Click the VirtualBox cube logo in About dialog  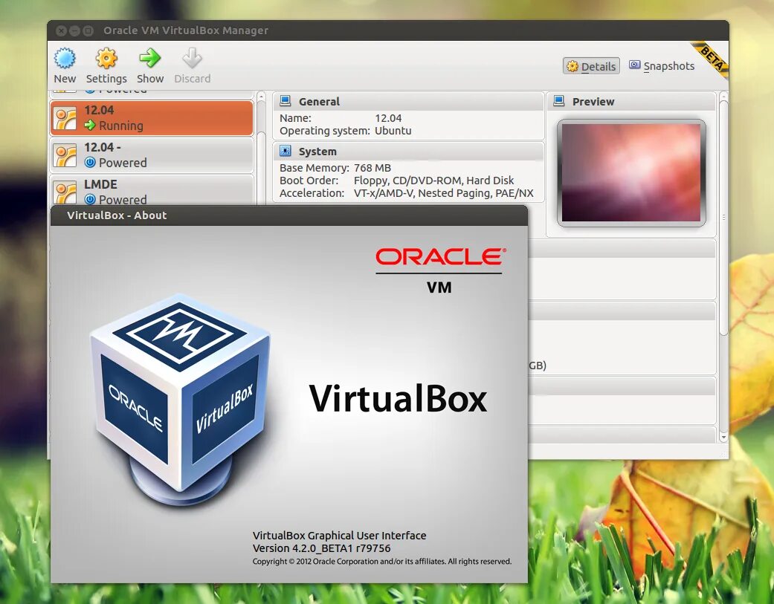180,400
